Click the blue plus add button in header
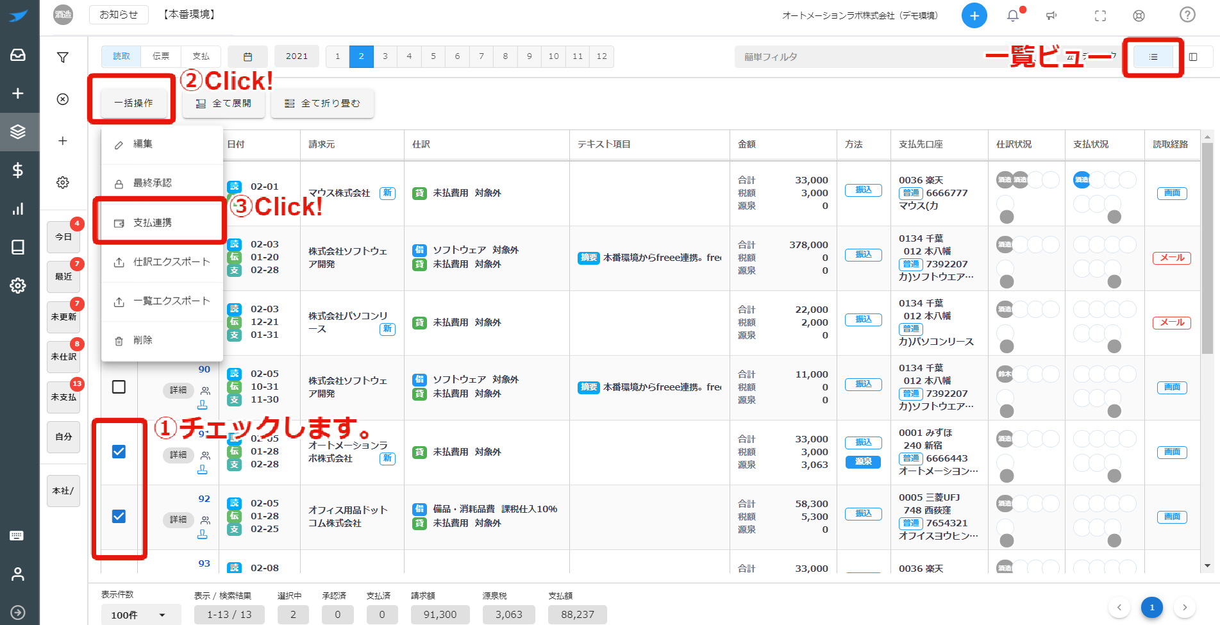 [974, 15]
